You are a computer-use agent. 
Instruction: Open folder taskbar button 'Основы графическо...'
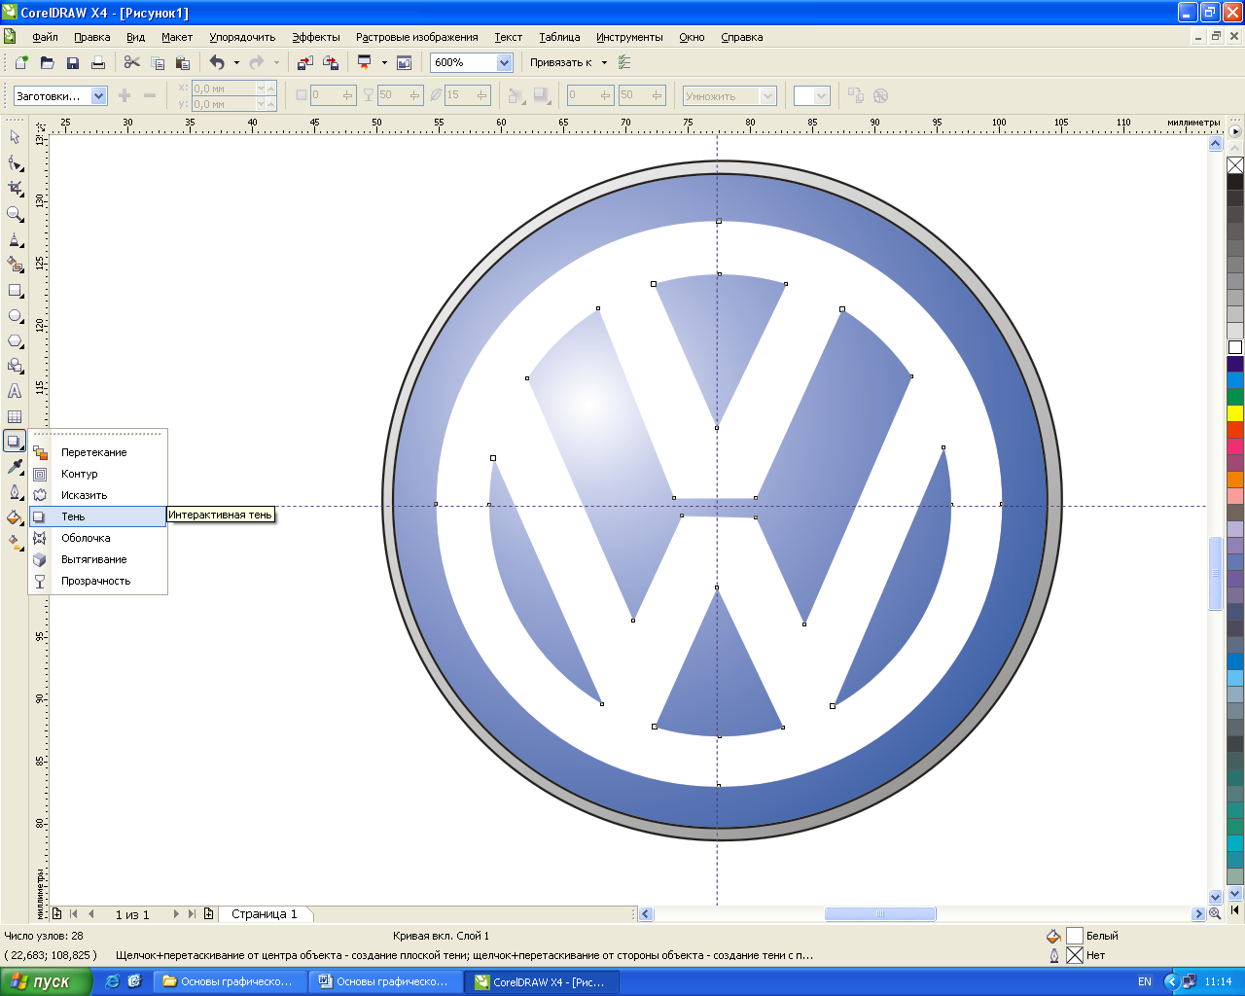[x=229, y=981]
